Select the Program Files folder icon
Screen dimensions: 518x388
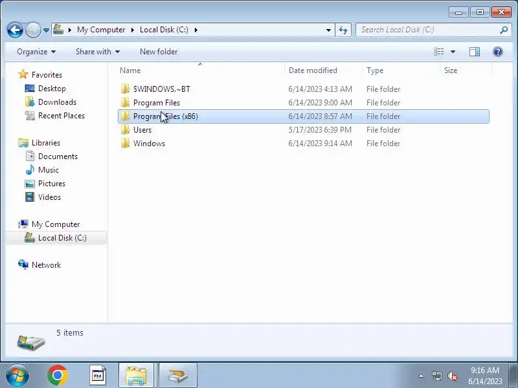pos(125,102)
